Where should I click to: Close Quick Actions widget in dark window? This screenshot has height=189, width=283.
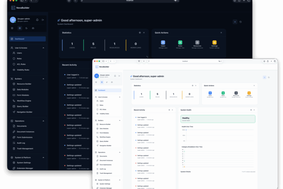click(221, 33)
